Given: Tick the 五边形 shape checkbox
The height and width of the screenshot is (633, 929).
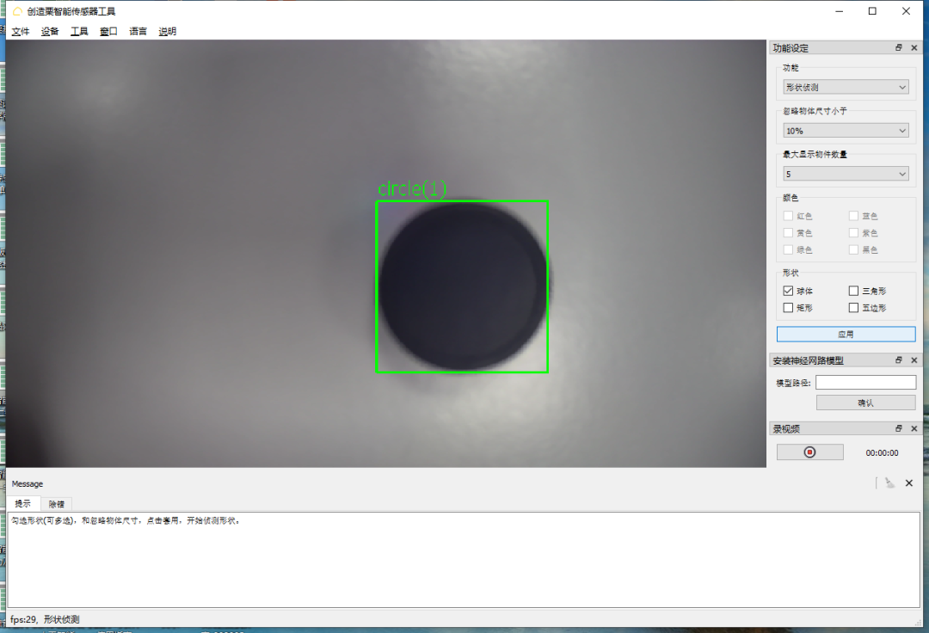Looking at the screenshot, I should 853,308.
